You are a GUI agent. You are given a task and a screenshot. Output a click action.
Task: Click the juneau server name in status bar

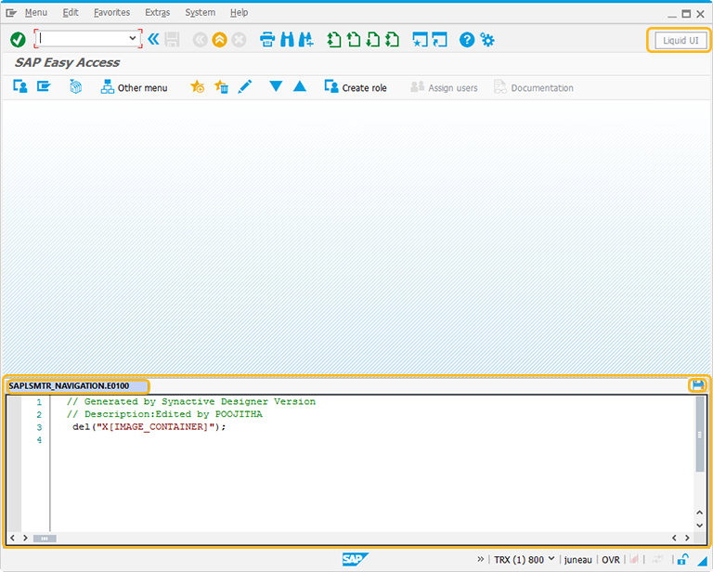(x=578, y=560)
